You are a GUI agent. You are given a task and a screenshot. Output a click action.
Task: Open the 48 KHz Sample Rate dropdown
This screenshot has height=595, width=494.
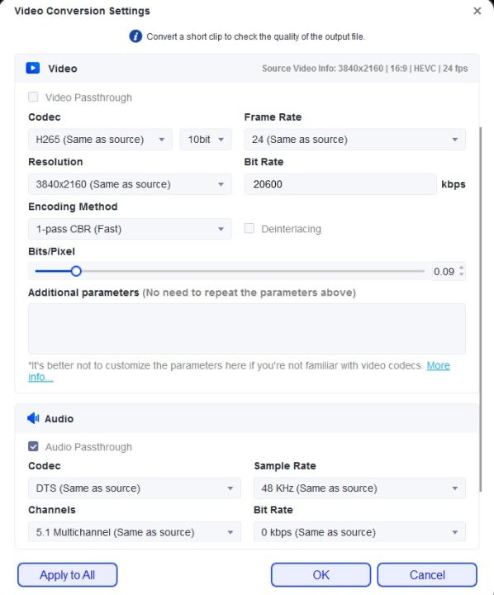point(359,488)
